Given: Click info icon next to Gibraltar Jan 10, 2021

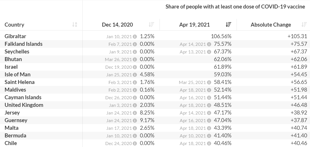Looking at the screenshot, I should coord(135,36).
